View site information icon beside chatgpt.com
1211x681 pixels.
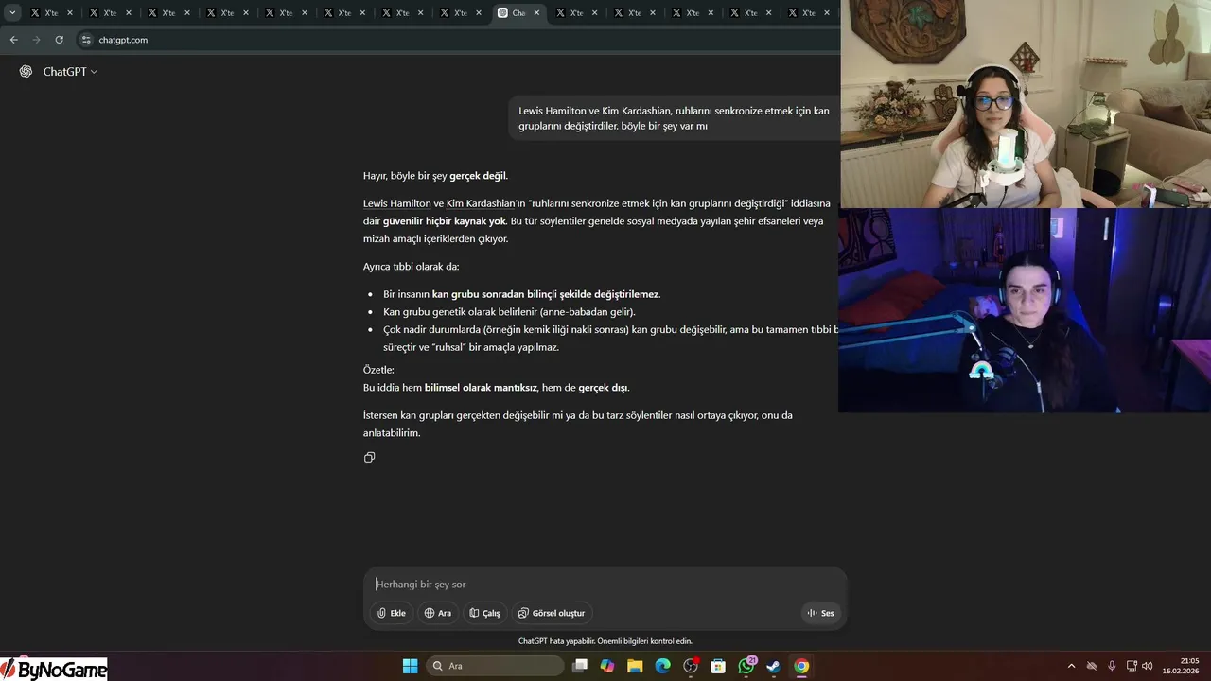86,40
